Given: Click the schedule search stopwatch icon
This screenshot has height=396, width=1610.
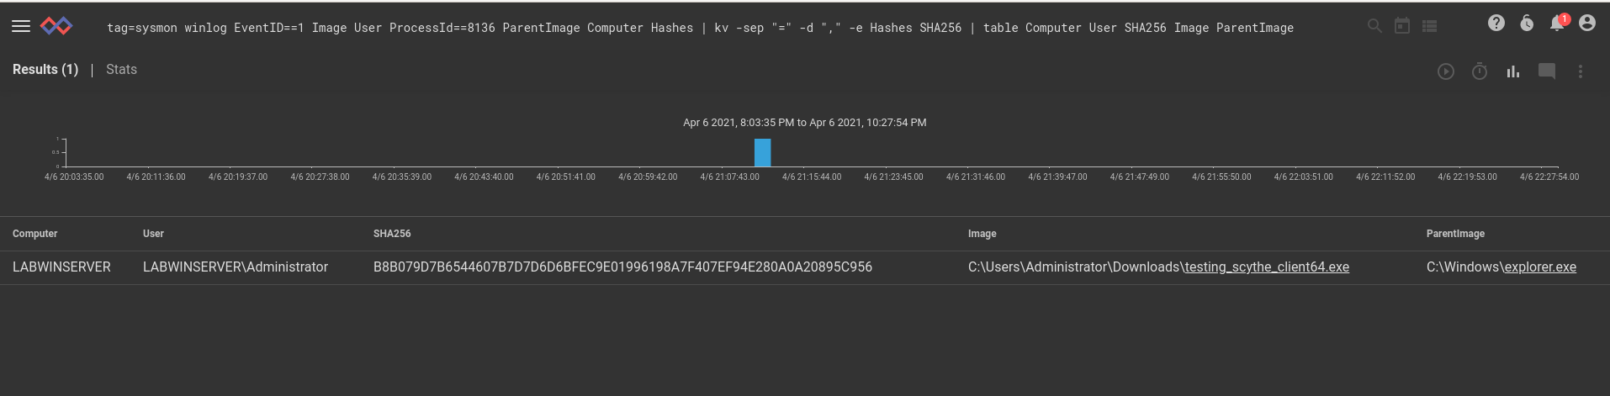Looking at the screenshot, I should pyautogui.click(x=1480, y=71).
